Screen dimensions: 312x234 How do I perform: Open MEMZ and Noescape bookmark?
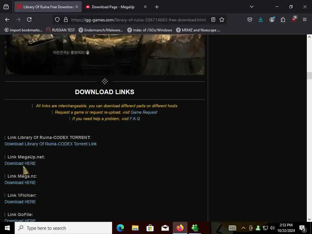click(198, 30)
